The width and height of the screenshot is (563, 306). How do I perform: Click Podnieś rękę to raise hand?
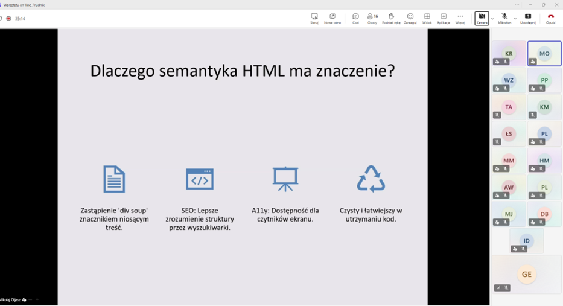[391, 18]
